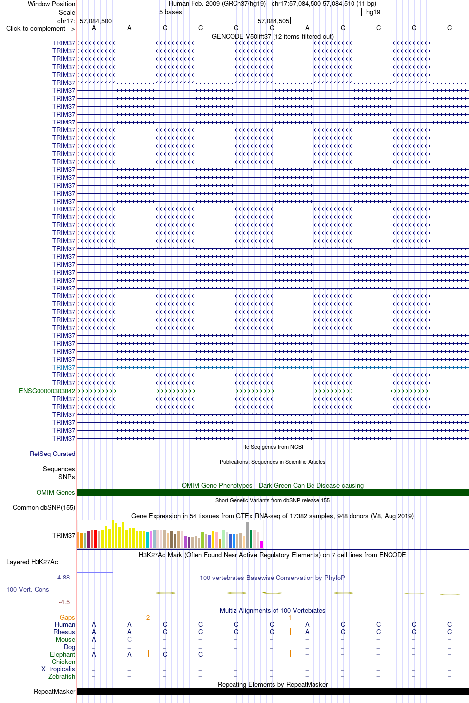Click the tall gray bar in GTEx chart
Image resolution: width=469 pixels, height=703 pixels.
tap(248, 536)
